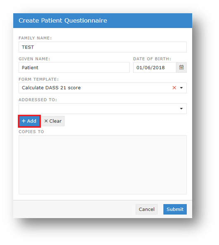Image resolution: width=219 pixels, height=245 pixels.
Task: Click the DATE OF BIRTH label
Action: [152, 59]
